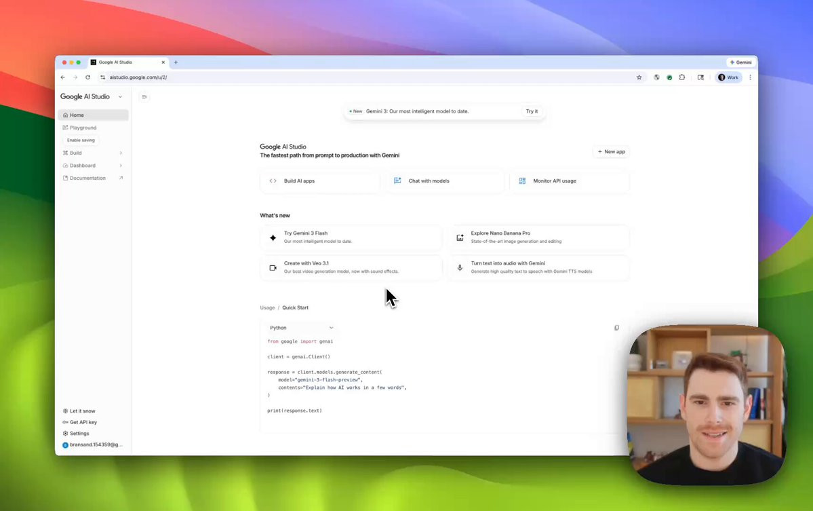
Task: Open Settings in the sidebar
Action: pos(76,433)
